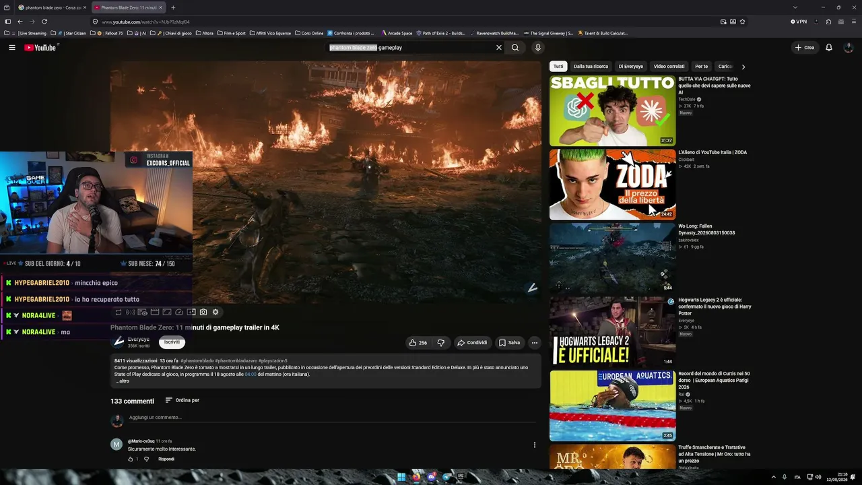Start voice search with the microphone
Viewport: 862px width, 485px height.
tap(537, 48)
